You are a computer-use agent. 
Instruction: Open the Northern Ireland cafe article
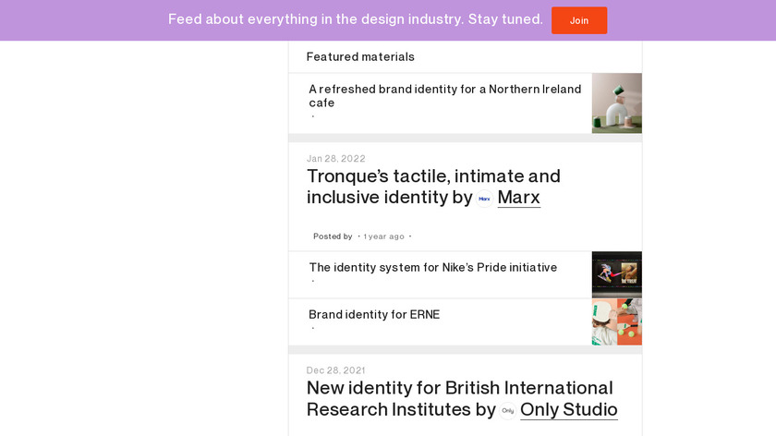click(x=444, y=96)
